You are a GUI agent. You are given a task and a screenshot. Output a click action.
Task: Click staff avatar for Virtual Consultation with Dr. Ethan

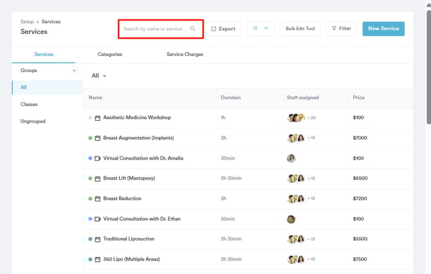[291, 219]
